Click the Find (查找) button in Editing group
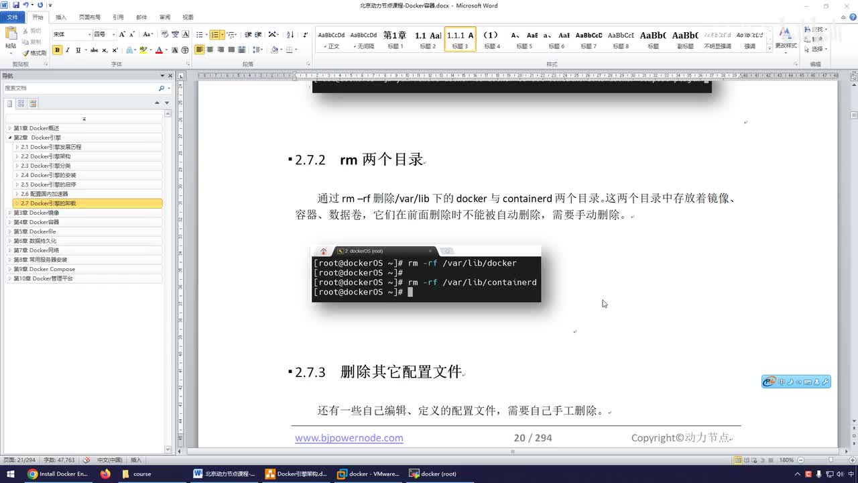Viewport: 858px width, 483px height. 815,30
